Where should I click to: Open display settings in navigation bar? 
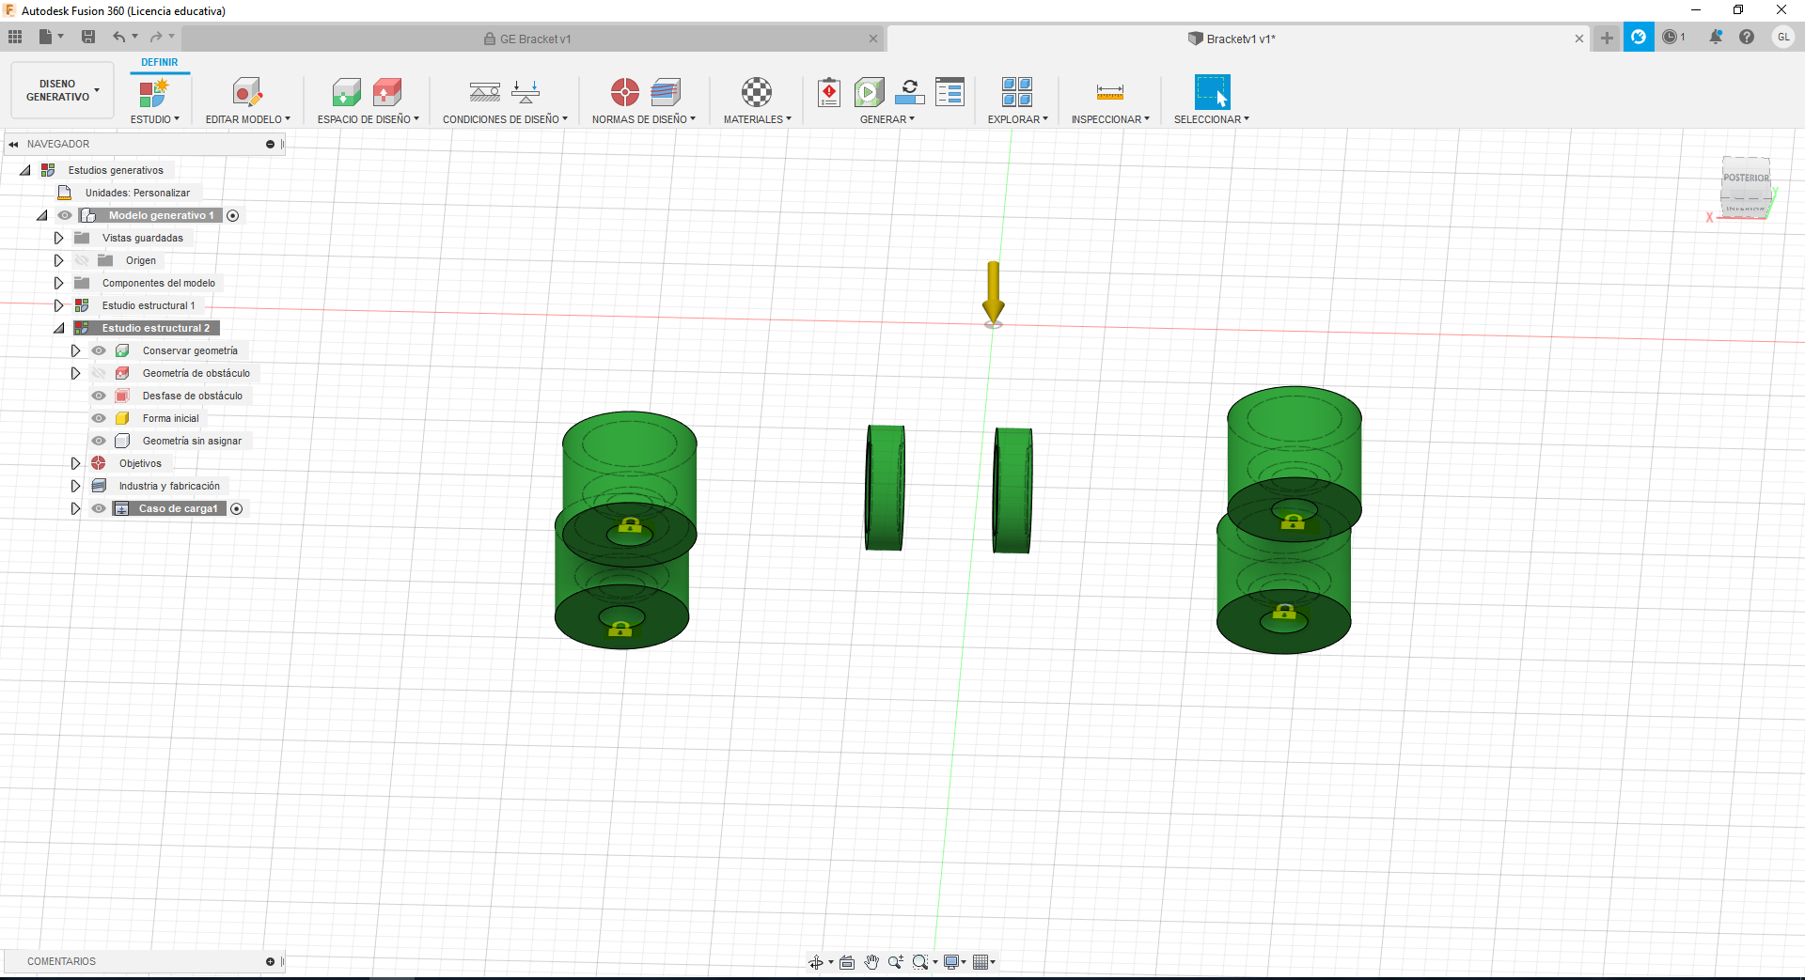(951, 962)
